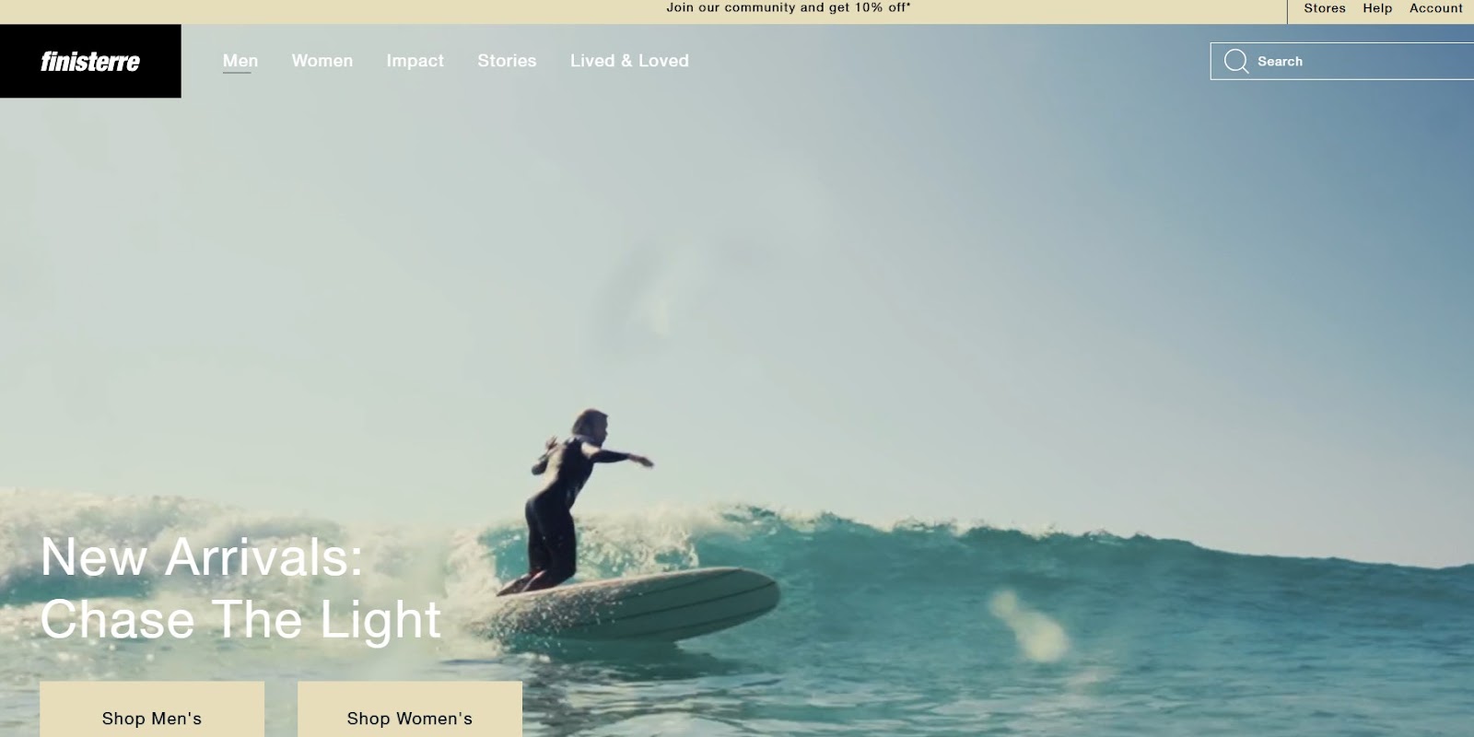Image resolution: width=1474 pixels, height=737 pixels.
Task: Focus the Search input field
Action: 1342,61
